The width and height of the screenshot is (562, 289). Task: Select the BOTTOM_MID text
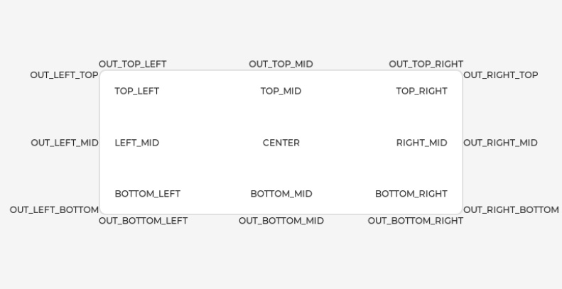(281, 194)
